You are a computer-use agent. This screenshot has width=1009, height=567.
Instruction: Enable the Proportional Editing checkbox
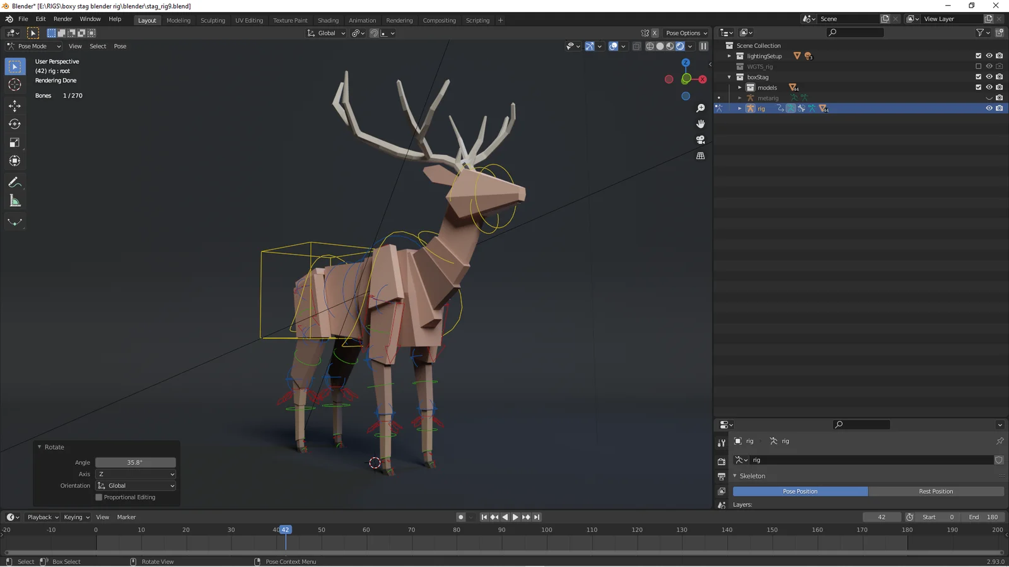(x=99, y=497)
